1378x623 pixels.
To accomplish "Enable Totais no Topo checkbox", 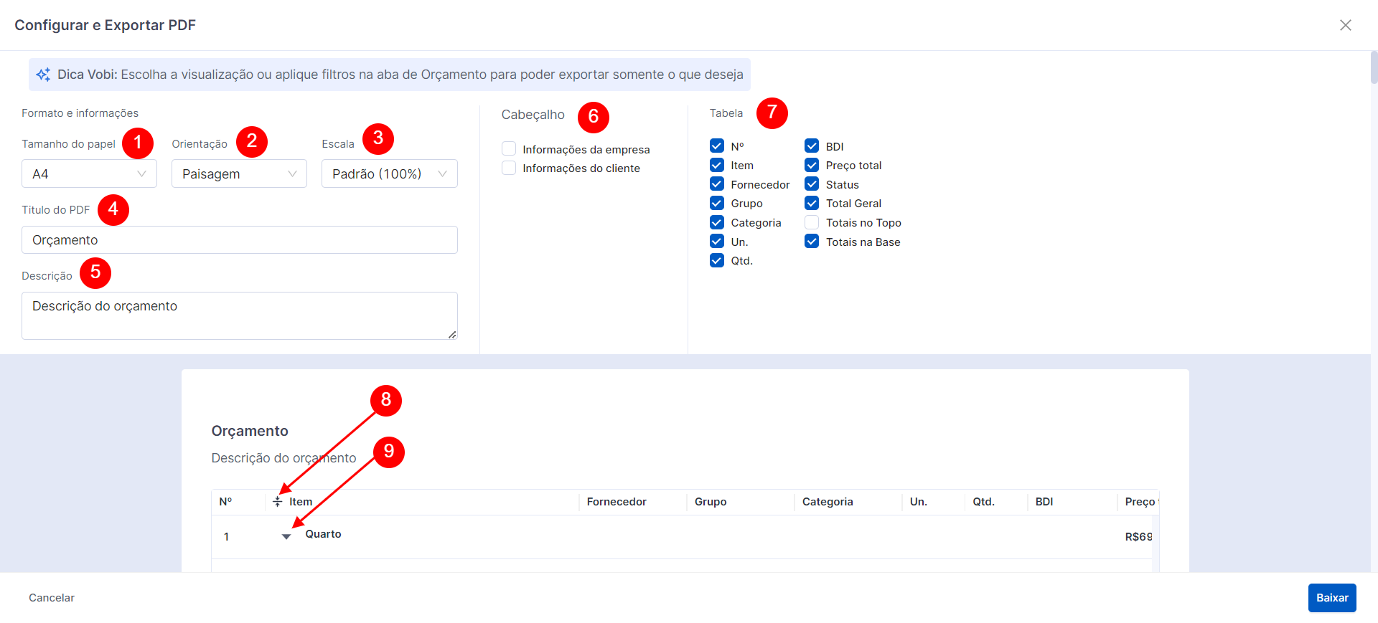I will point(812,222).
